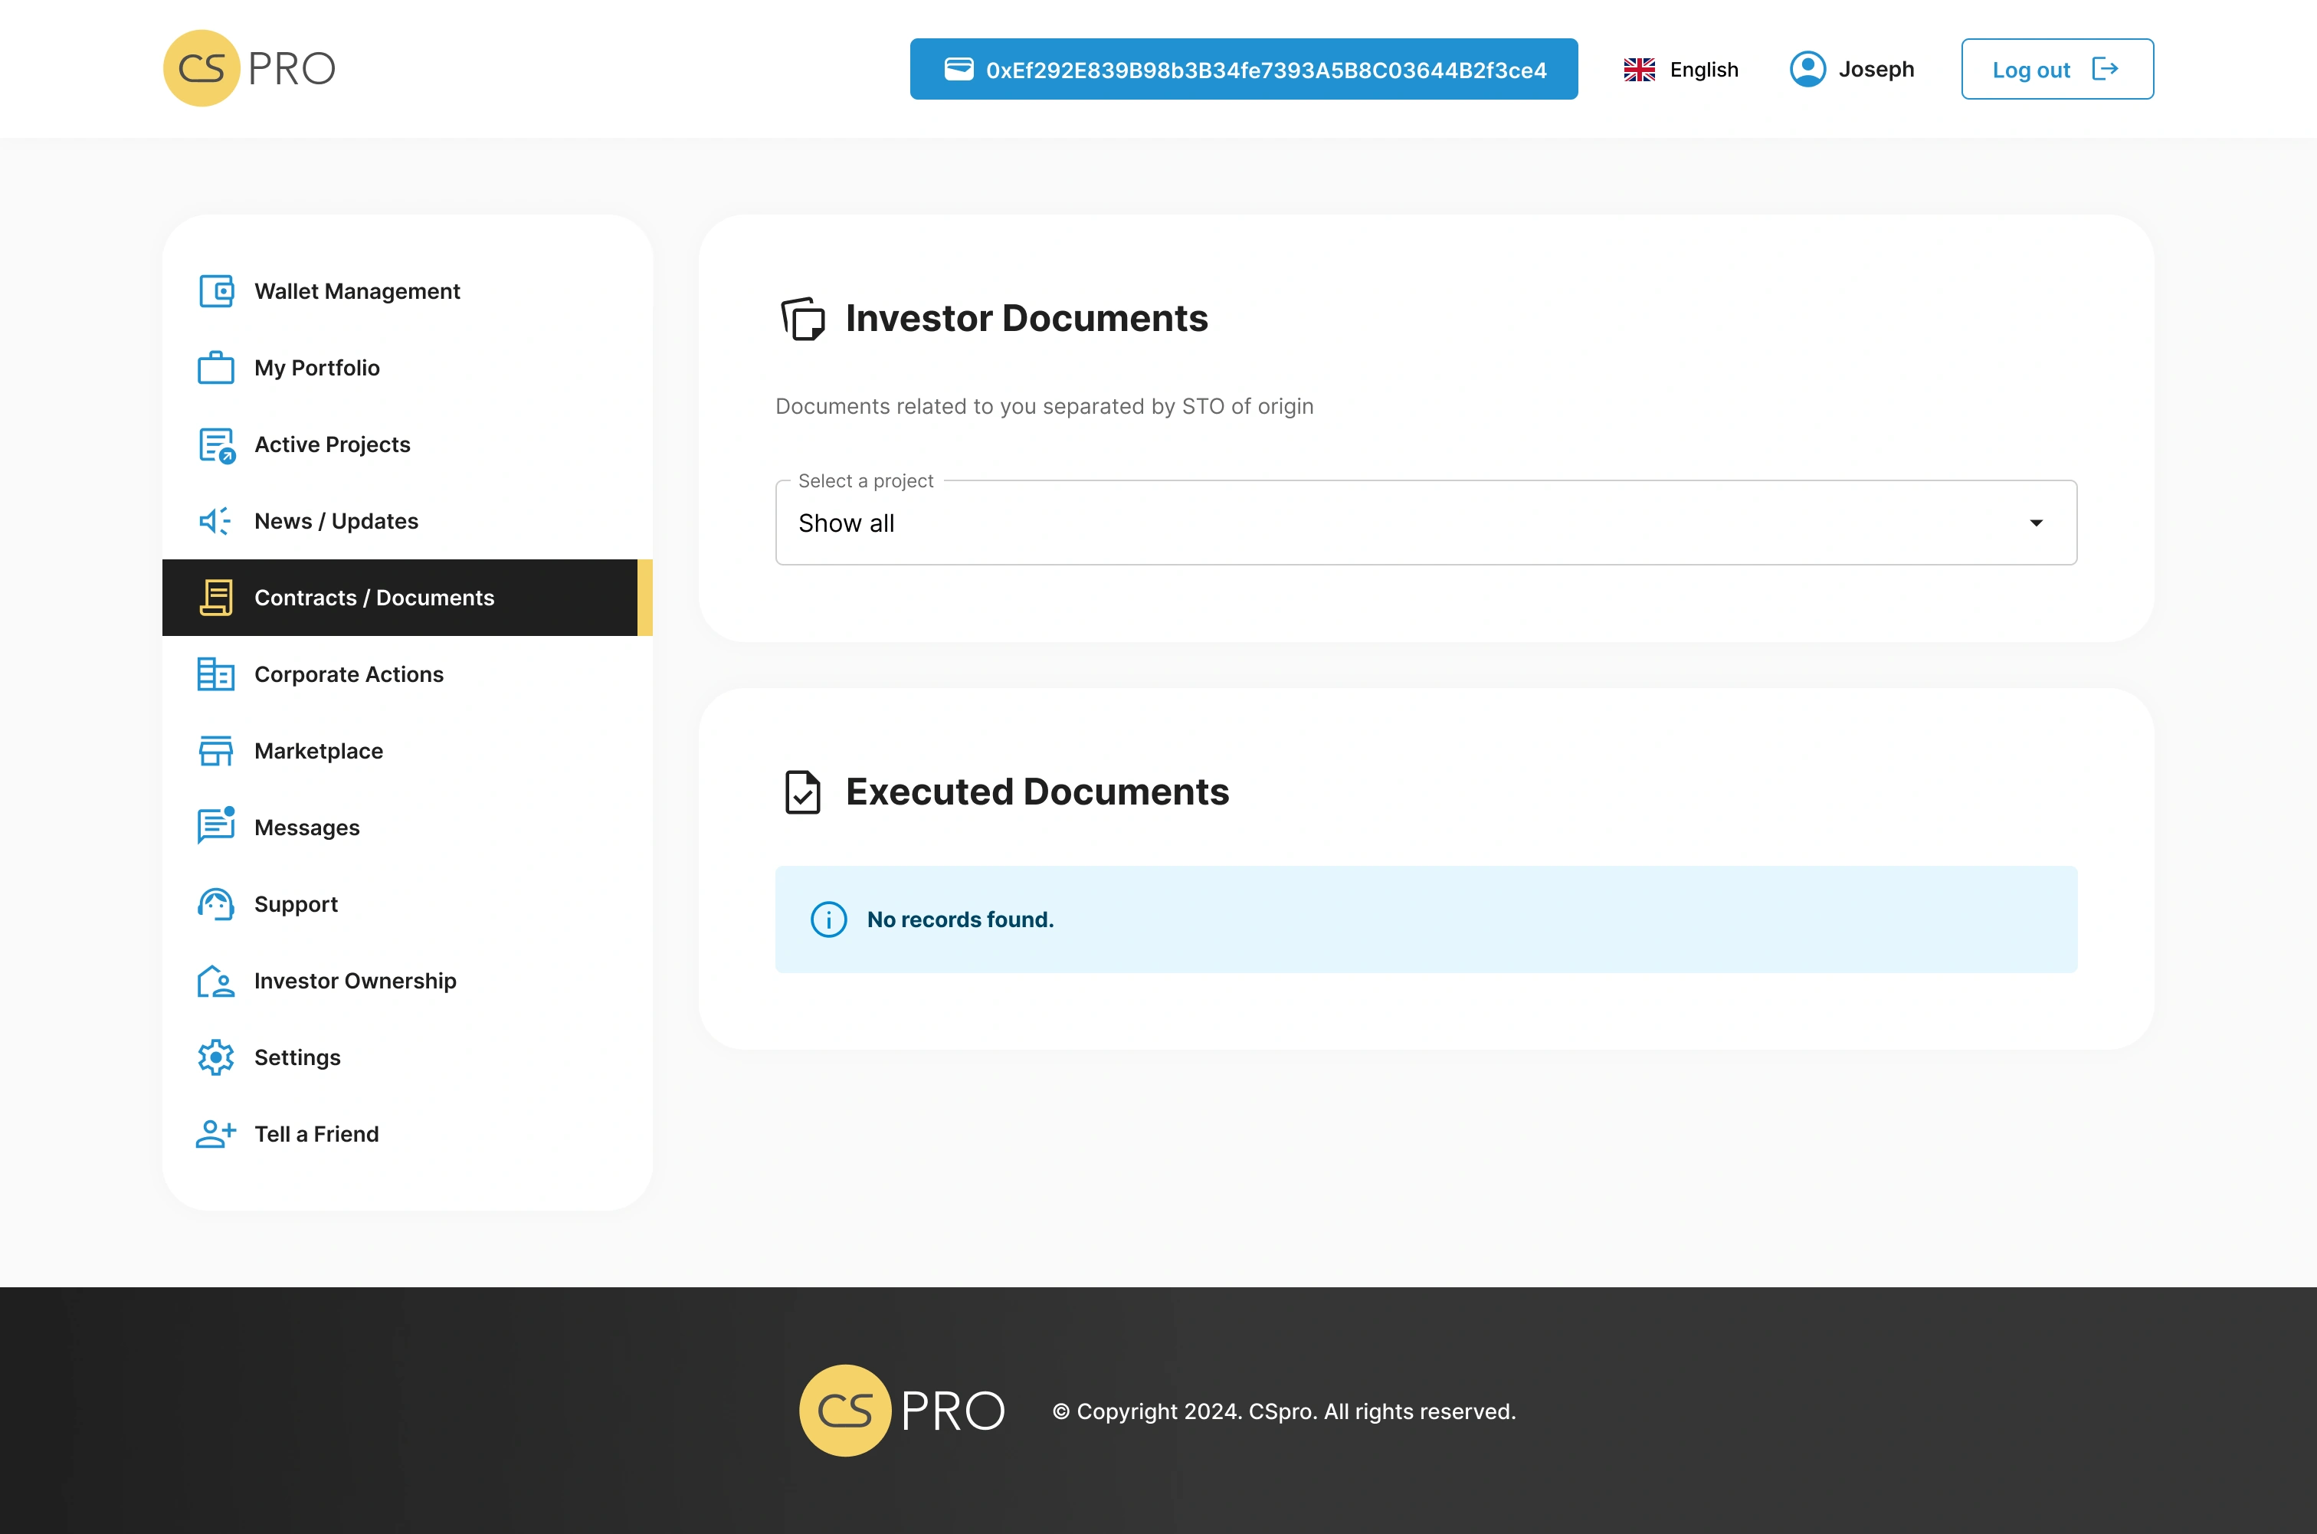Click the Marketplace storefront icon
Viewport: 2317px width, 1534px height.
216,752
